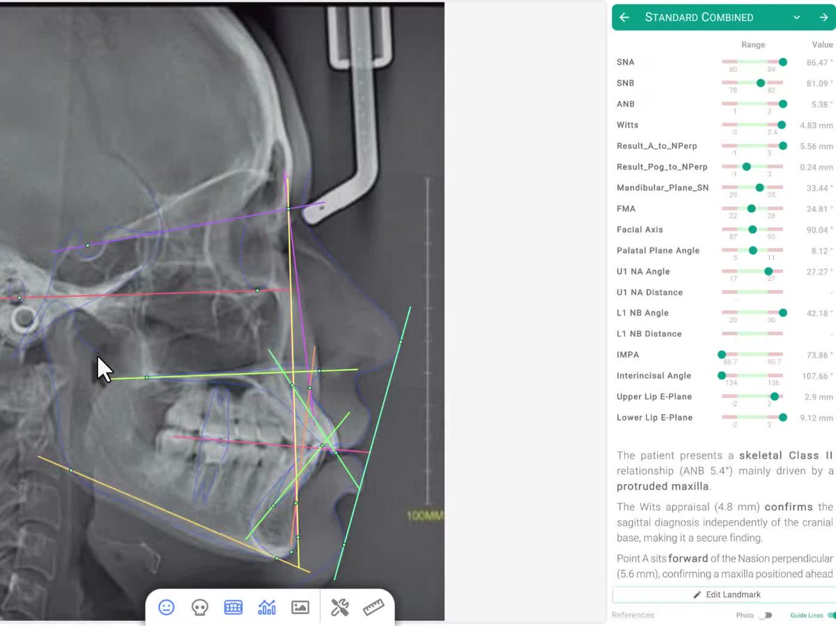Toggle the Photo switch
The image size is (836, 626).
(766, 616)
